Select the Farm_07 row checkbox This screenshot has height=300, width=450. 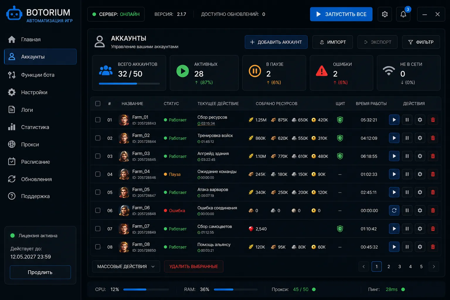[x=98, y=229]
